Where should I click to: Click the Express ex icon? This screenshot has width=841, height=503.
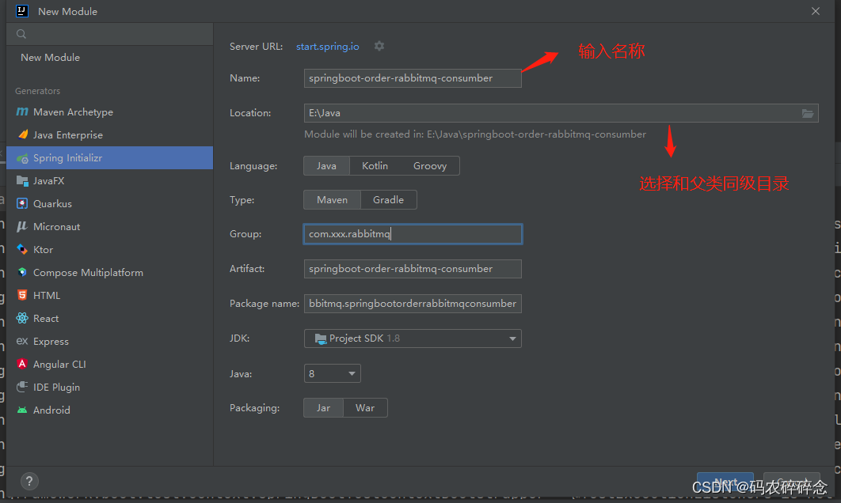click(x=22, y=341)
